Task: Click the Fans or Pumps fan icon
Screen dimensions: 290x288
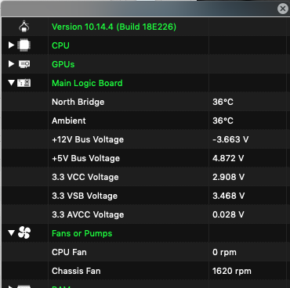Action: coord(24,232)
